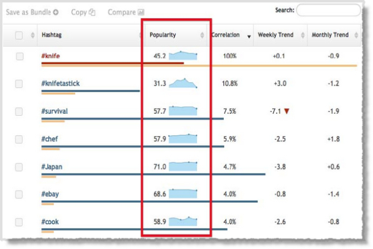Click the Copy button text
373x249 pixels.
pos(79,12)
